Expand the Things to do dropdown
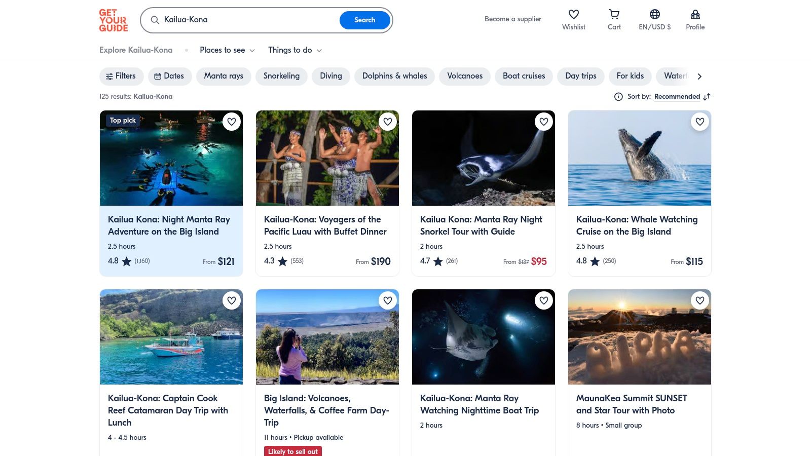 pyautogui.click(x=295, y=50)
